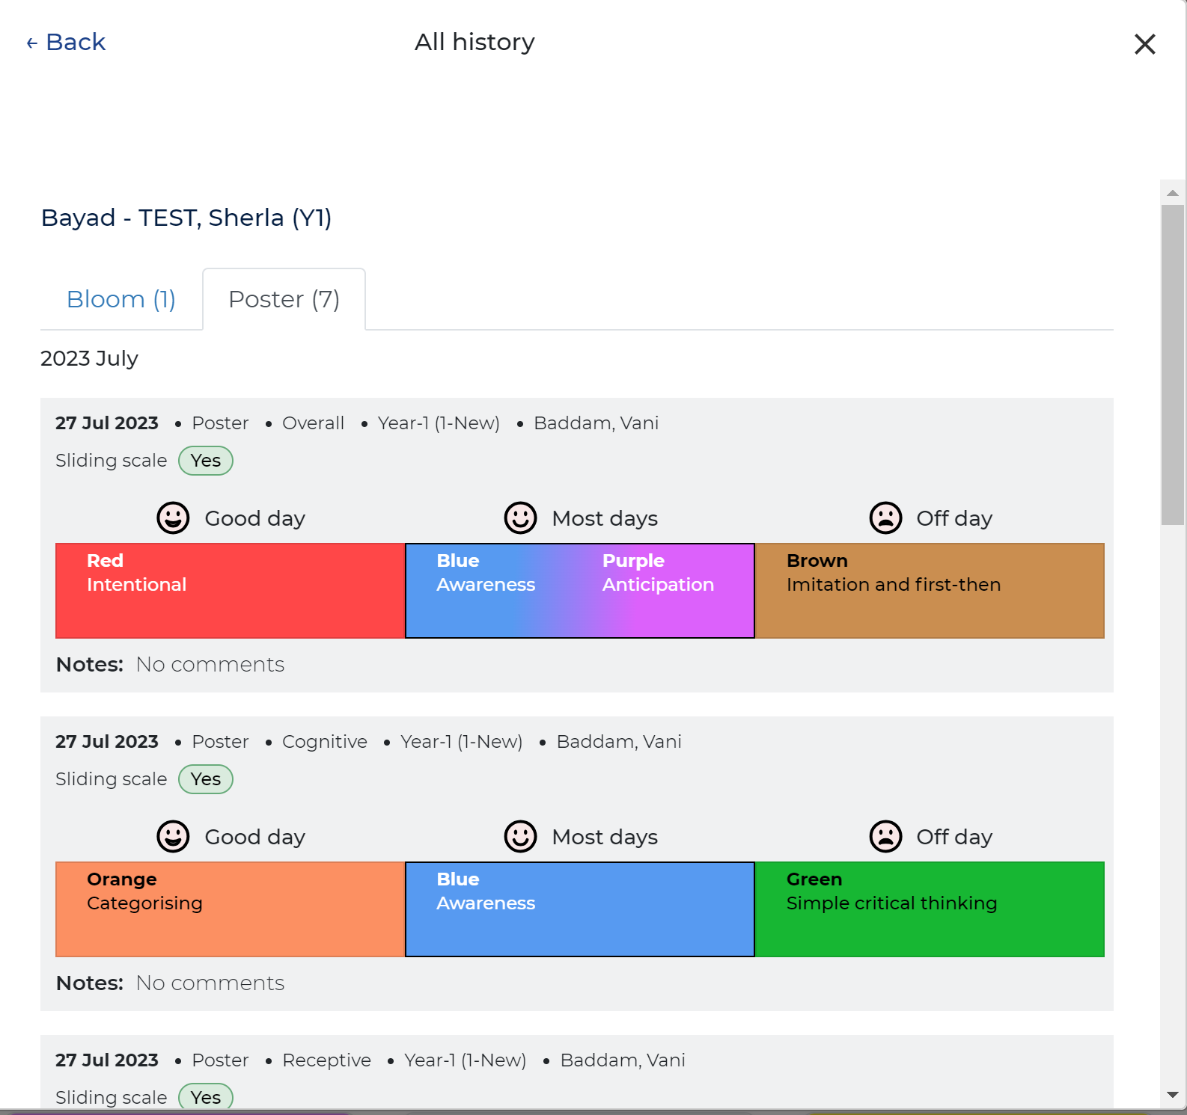Click Off day sad face in Cognitive entry
The height and width of the screenshot is (1115, 1187).
point(885,836)
